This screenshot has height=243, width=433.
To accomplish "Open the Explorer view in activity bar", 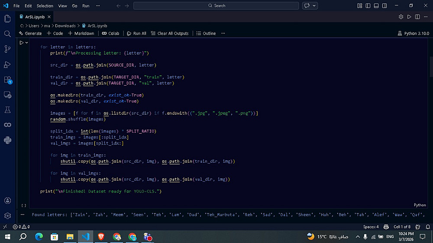I will pyautogui.click(x=7, y=19).
